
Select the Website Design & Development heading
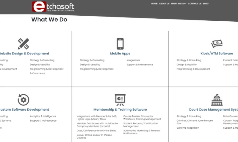pos(24,54)
